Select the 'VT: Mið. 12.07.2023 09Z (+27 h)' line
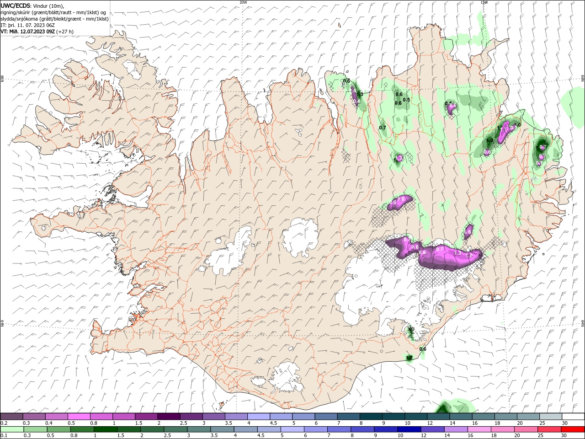 (x=37, y=32)
